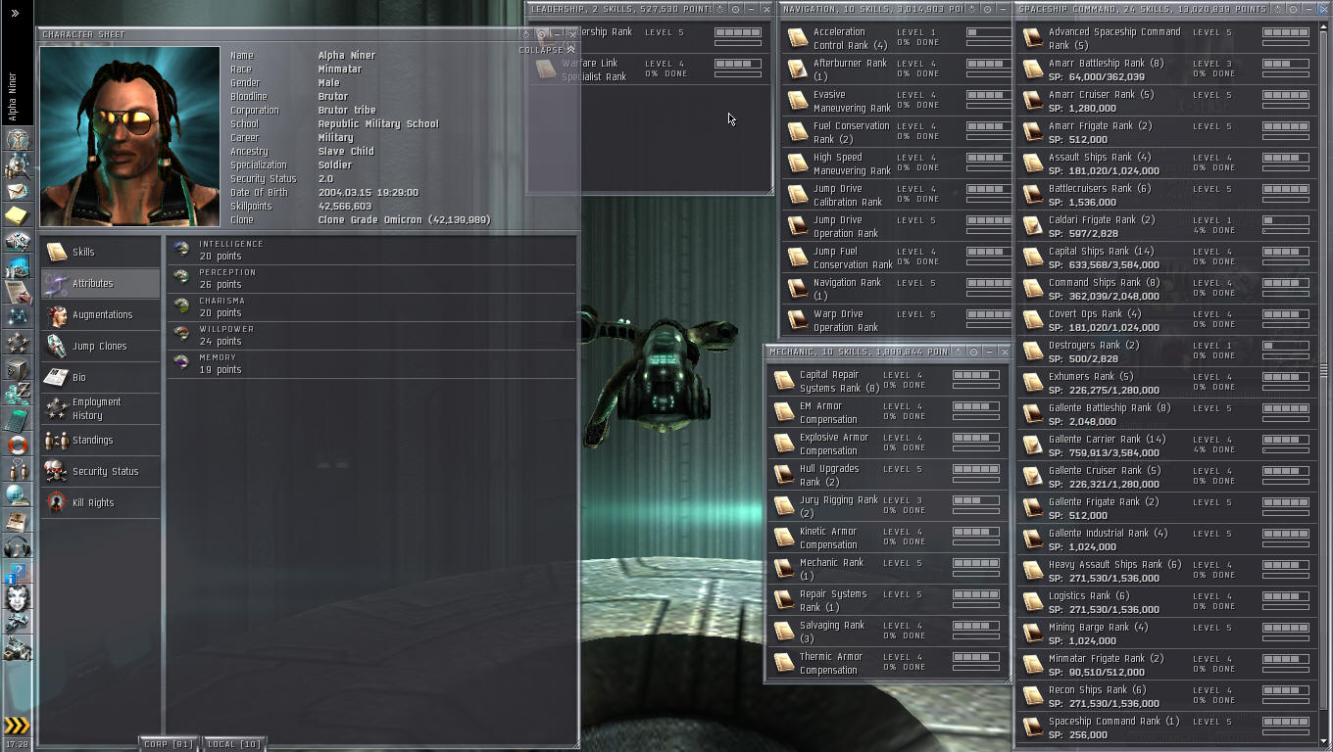The height and width of the screenshot is (752, 1333).
Task: Click the Warp Drive Operation skill book icon
Action: pos(798,320)
